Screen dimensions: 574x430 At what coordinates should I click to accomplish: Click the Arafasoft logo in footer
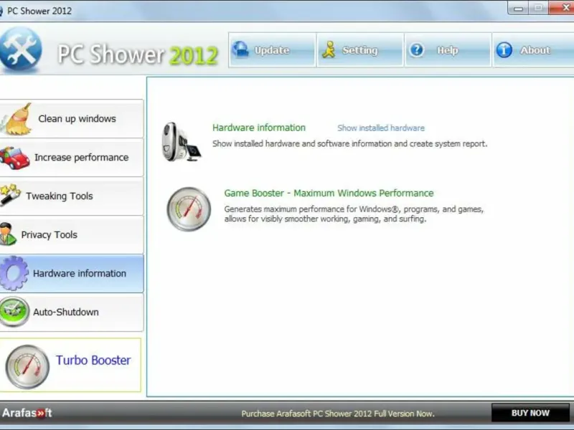(27, 414)
